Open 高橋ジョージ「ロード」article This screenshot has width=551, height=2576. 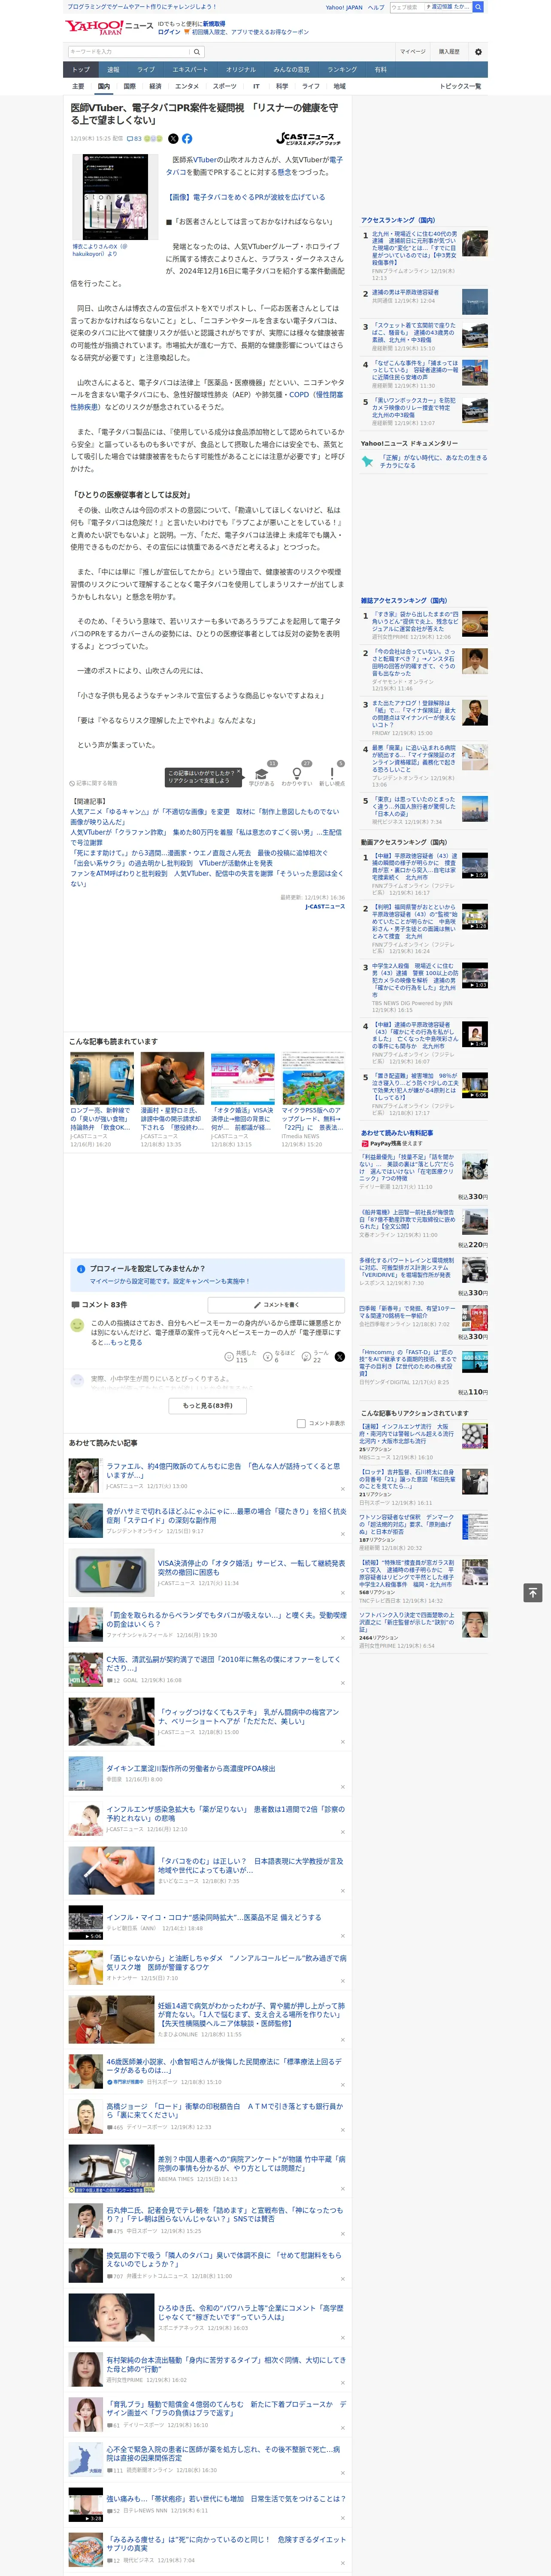224,2110
